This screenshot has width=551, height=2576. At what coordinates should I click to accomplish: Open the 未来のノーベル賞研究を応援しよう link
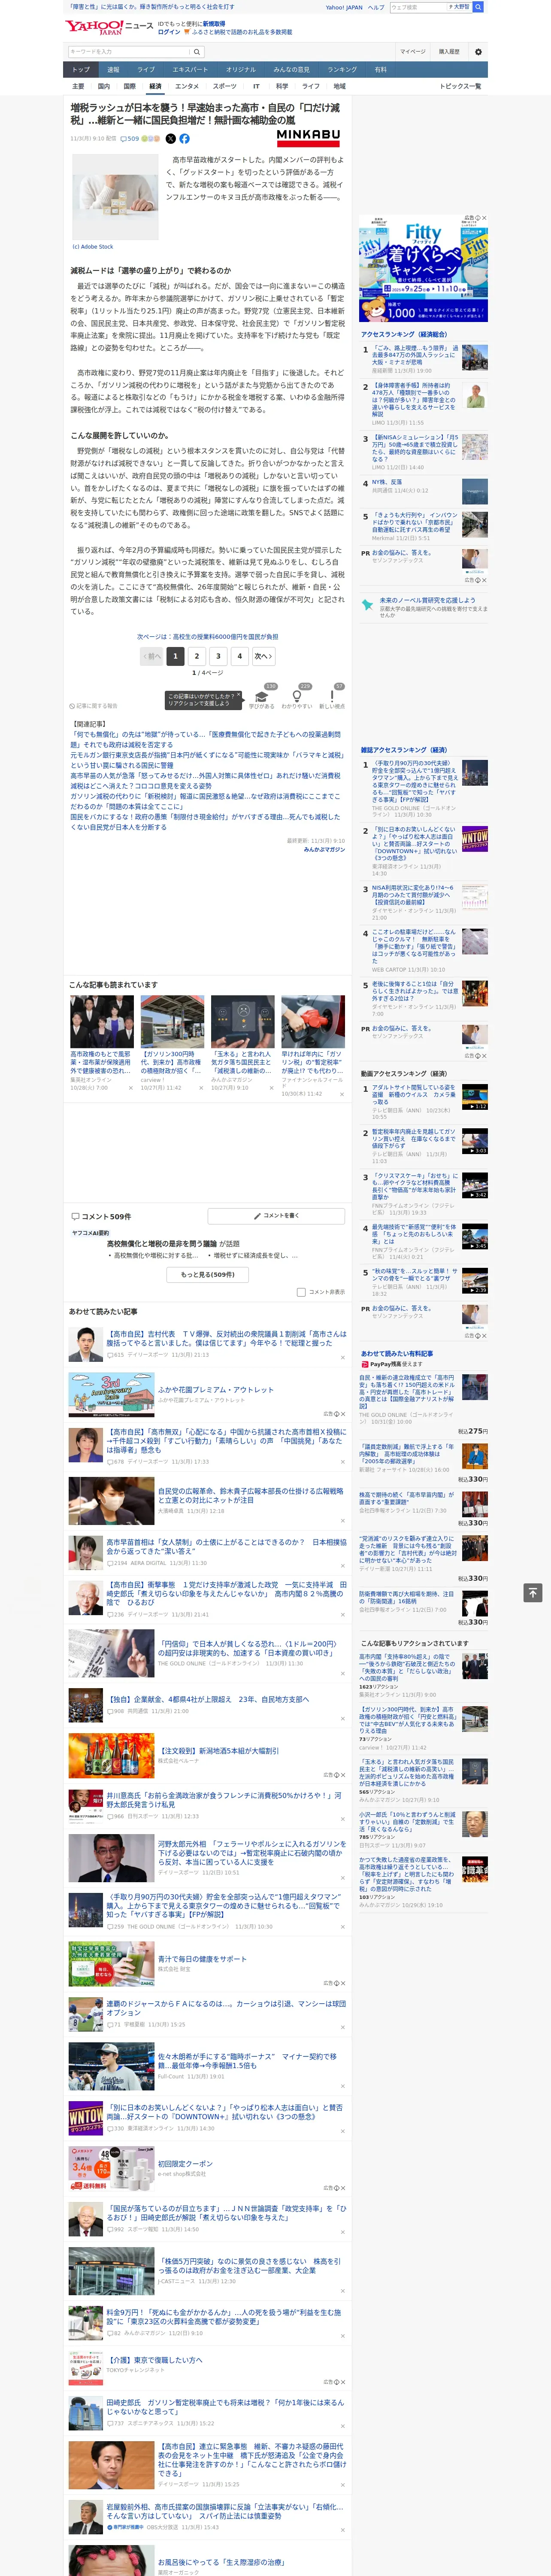tap(427, 600)
